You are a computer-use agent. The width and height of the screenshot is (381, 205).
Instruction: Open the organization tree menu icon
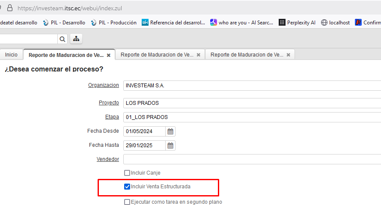tap(76, 39)
